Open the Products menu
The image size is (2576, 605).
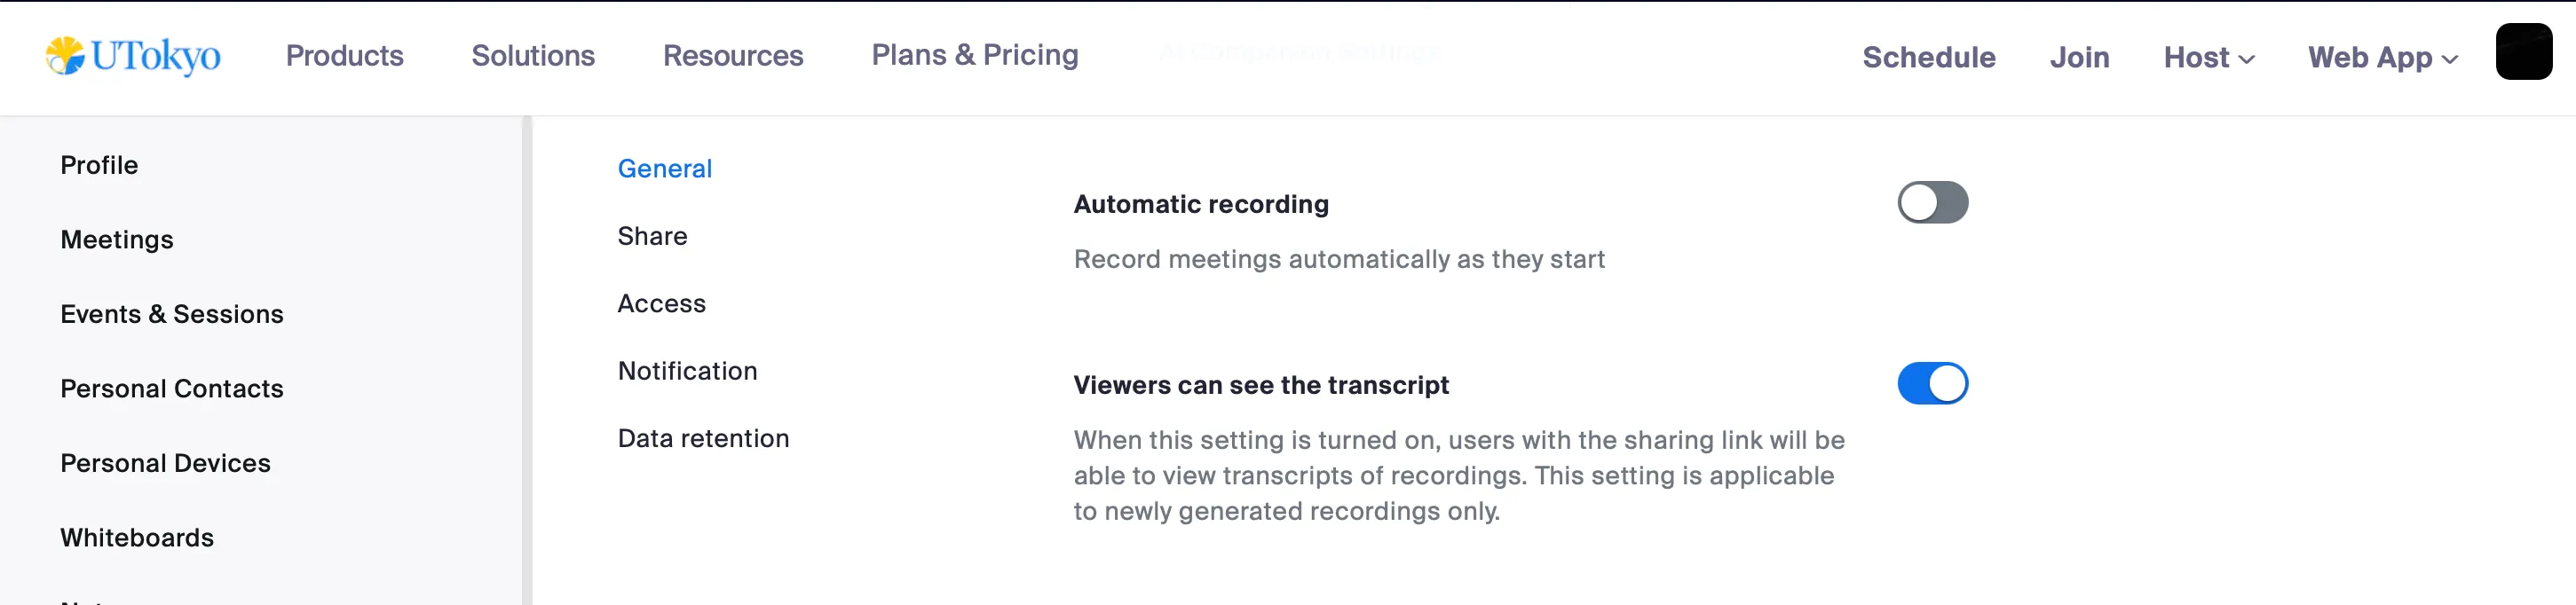coord(344,55)
